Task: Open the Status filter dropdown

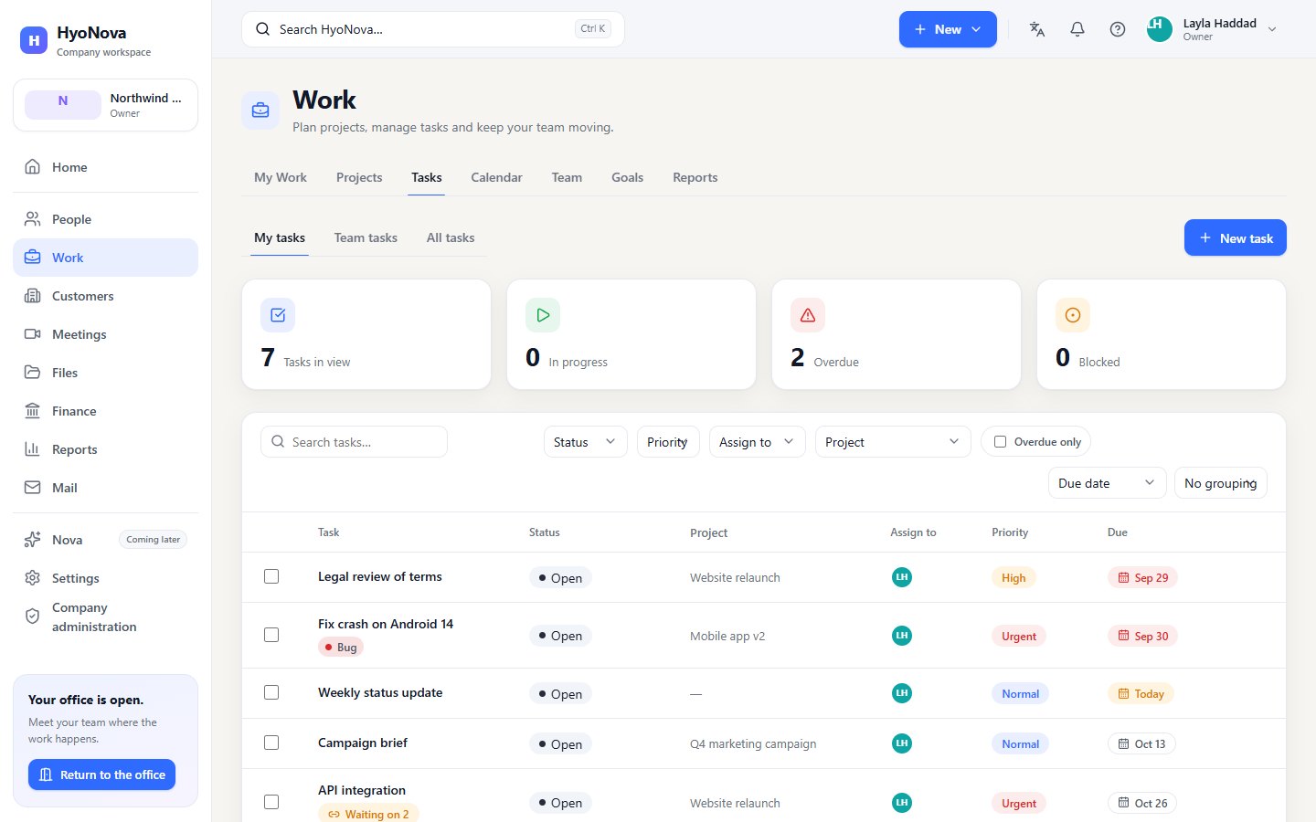Action: tap(585, 442)
